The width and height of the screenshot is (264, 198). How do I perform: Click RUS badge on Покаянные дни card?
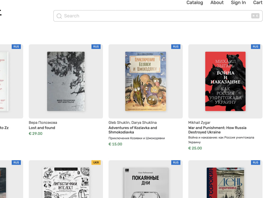[x=176, y=162]
